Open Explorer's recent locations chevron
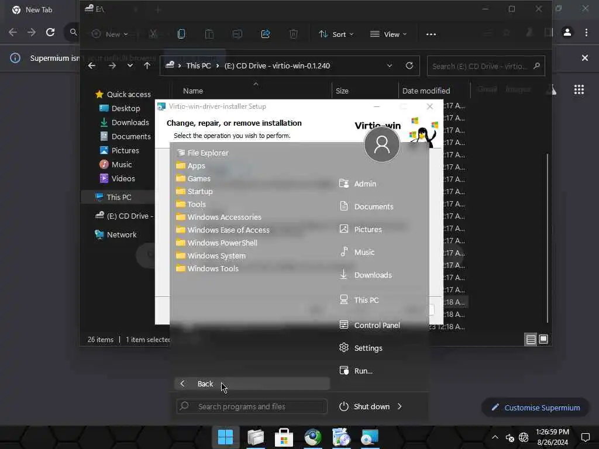Screen dimensions: 599x449 point(130,65)
